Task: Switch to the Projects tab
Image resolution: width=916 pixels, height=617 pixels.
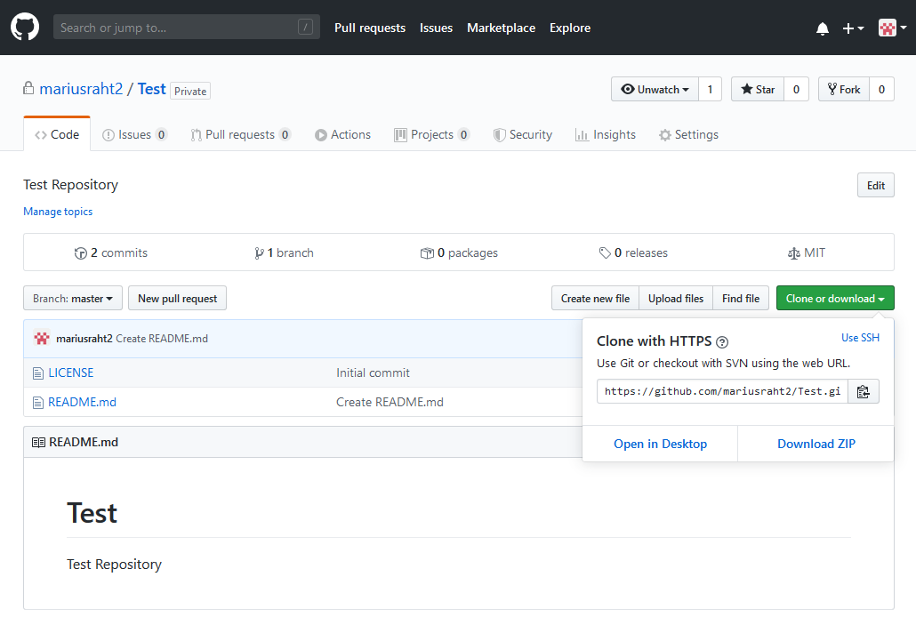Action: [x=431, y=134]
